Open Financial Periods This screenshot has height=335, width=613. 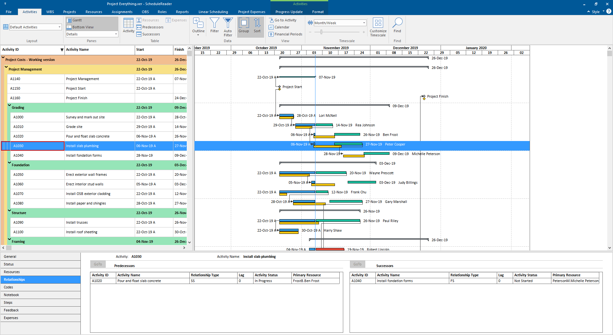click(x=285, y=34)
